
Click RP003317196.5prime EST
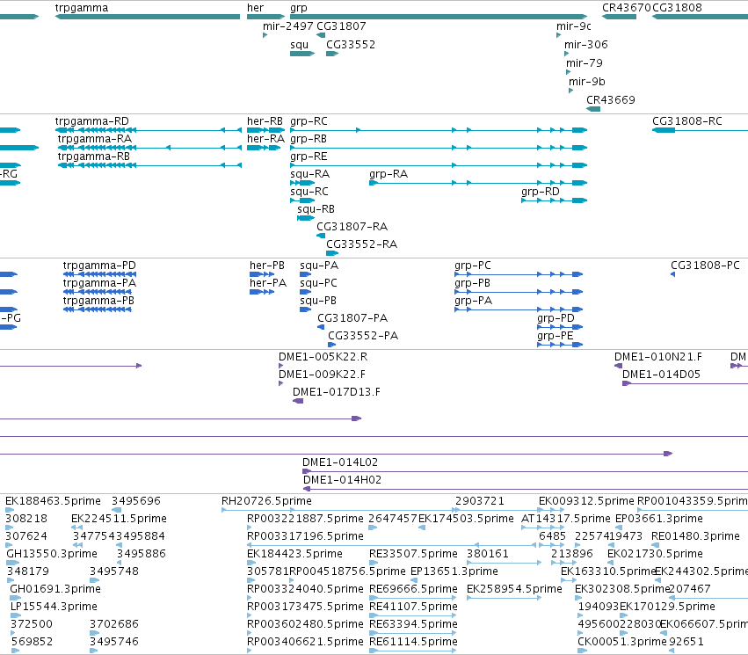391,545
